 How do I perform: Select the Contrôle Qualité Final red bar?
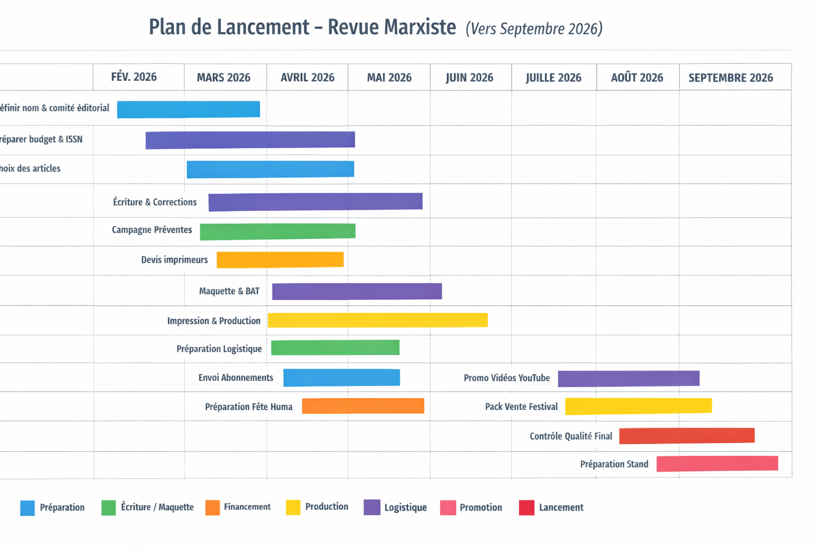(687, 436)
